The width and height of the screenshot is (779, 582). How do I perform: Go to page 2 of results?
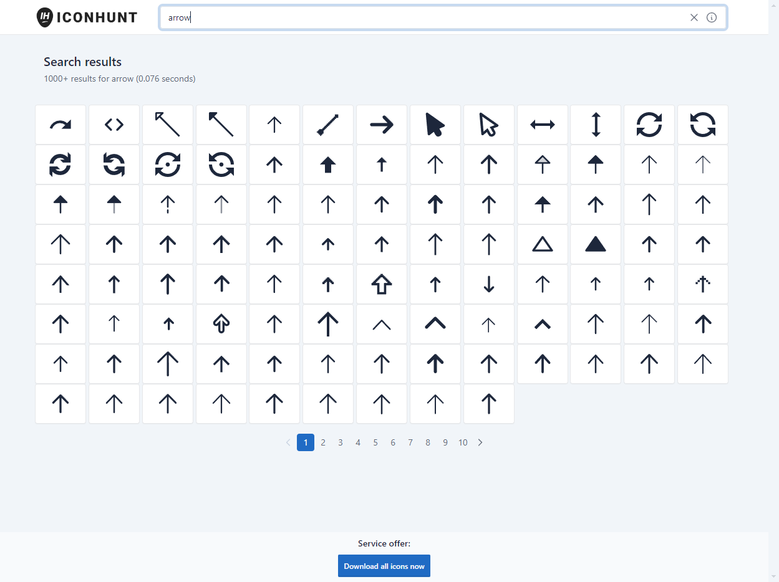pos(323,442)
